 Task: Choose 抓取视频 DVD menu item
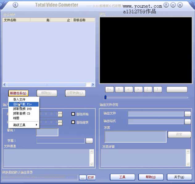point(24,109)
